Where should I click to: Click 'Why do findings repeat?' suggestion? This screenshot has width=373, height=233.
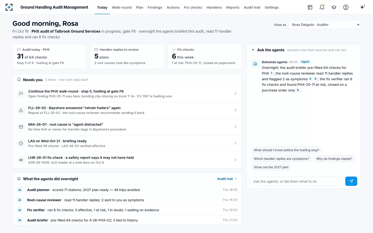(x=334, y=159)
